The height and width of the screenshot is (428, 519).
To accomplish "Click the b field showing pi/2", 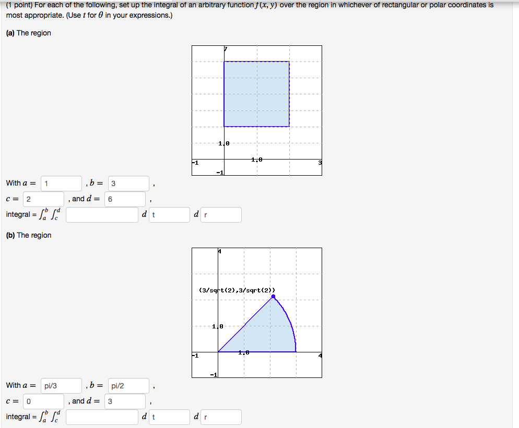I will 128,385.
